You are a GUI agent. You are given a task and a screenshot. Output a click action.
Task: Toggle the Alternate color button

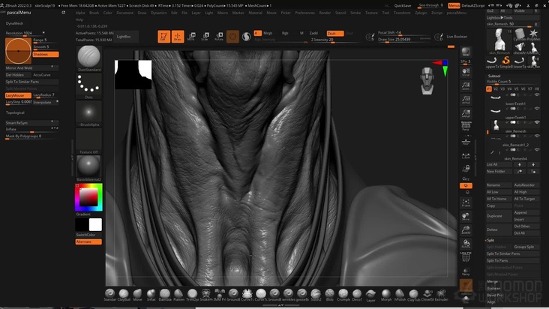(x=88, y=241)
